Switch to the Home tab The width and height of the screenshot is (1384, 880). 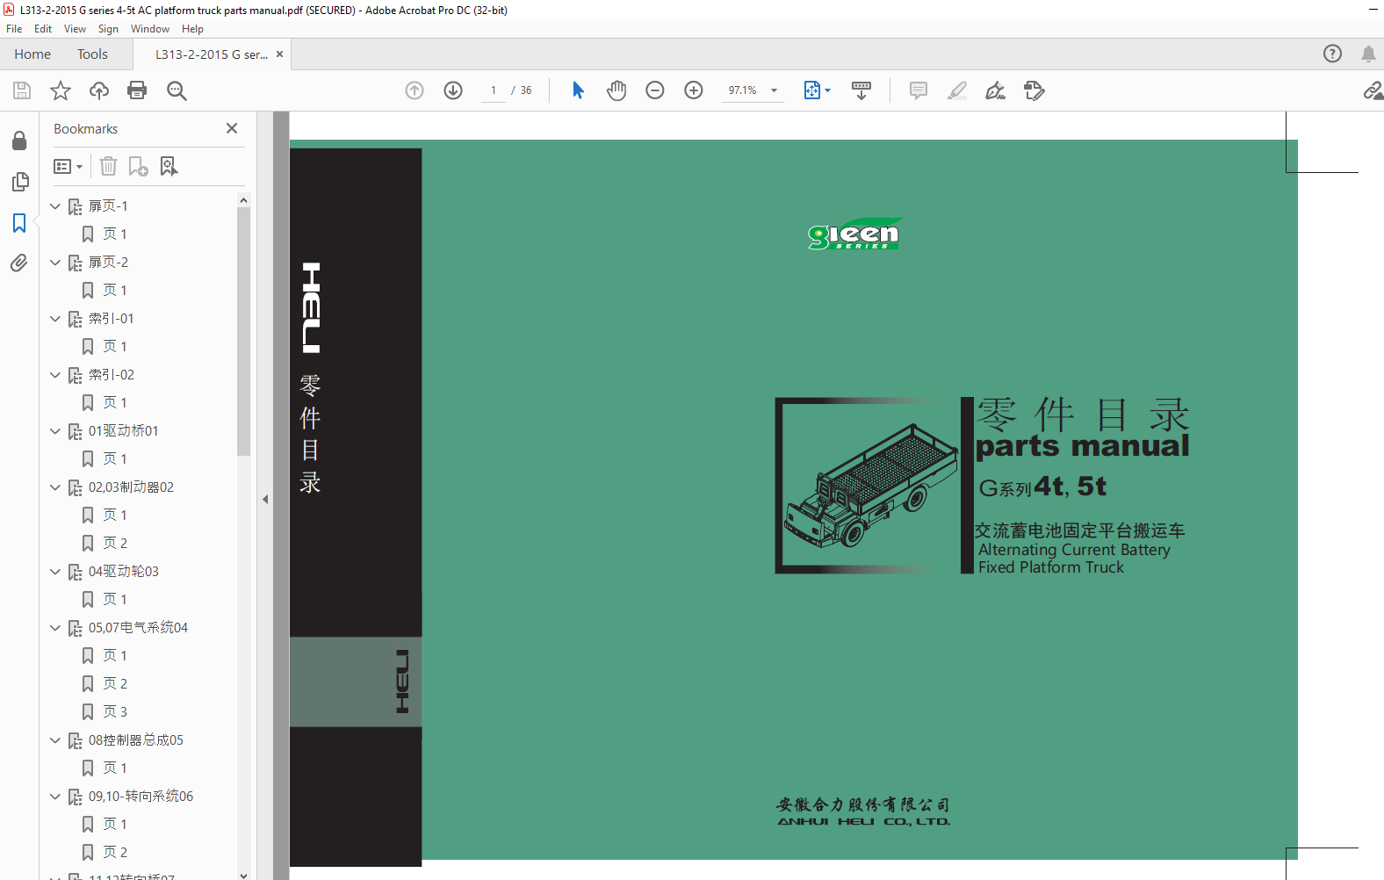(x=32, y=54)
